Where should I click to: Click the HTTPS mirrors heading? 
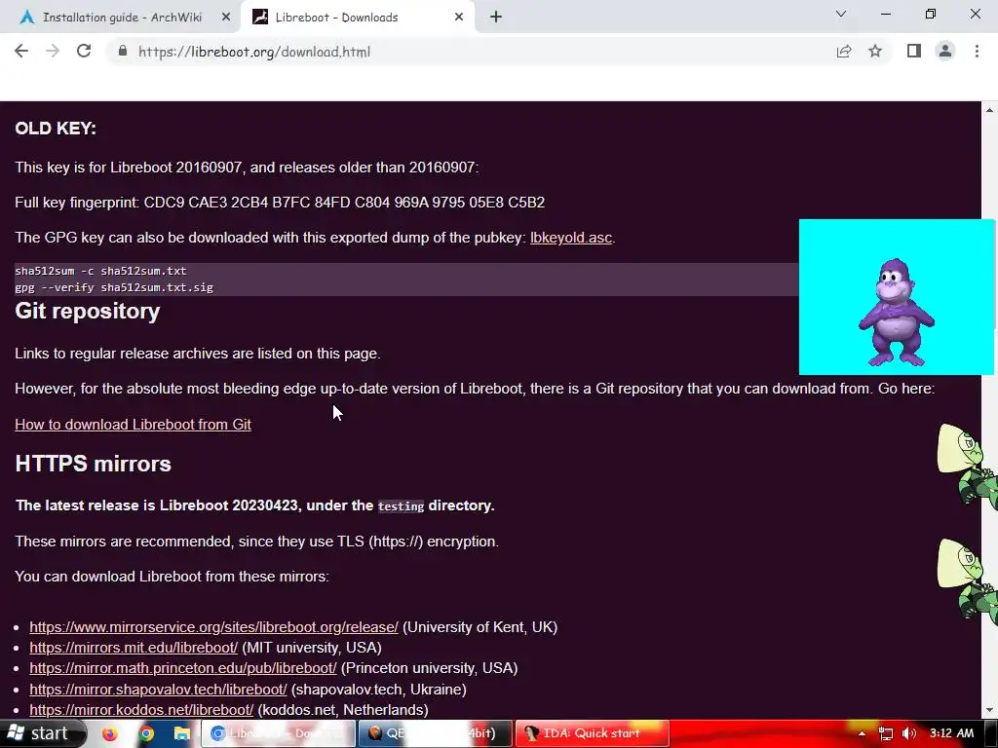pos(93,464)
